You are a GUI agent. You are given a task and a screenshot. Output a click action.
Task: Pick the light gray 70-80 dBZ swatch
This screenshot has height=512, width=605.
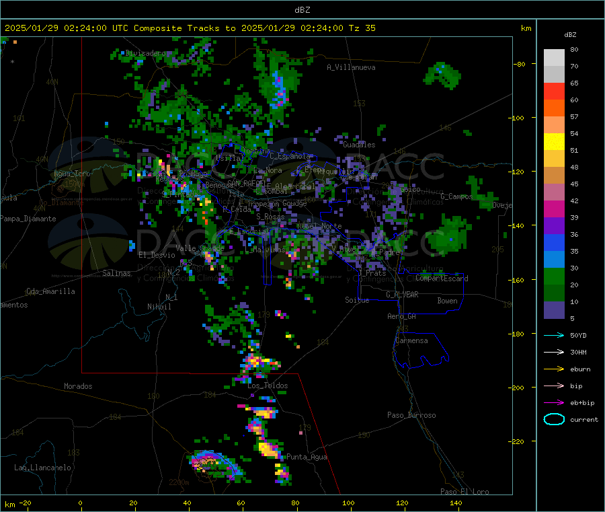point(554,58)
